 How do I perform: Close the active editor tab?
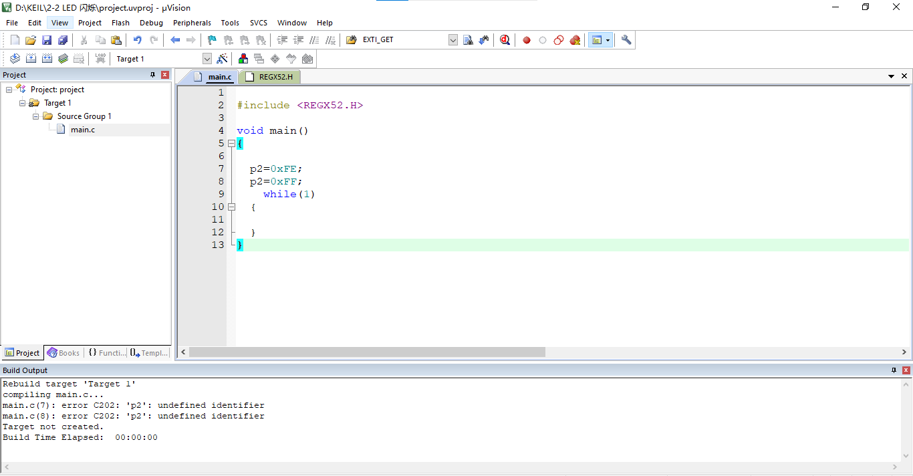[904, 76]
